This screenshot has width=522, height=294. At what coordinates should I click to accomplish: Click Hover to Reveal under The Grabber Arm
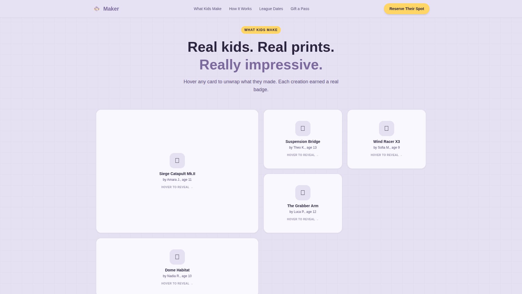(x=303, y=219)
